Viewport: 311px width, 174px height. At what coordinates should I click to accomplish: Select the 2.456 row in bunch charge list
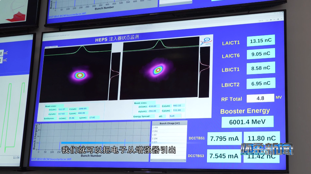point(155,127)
